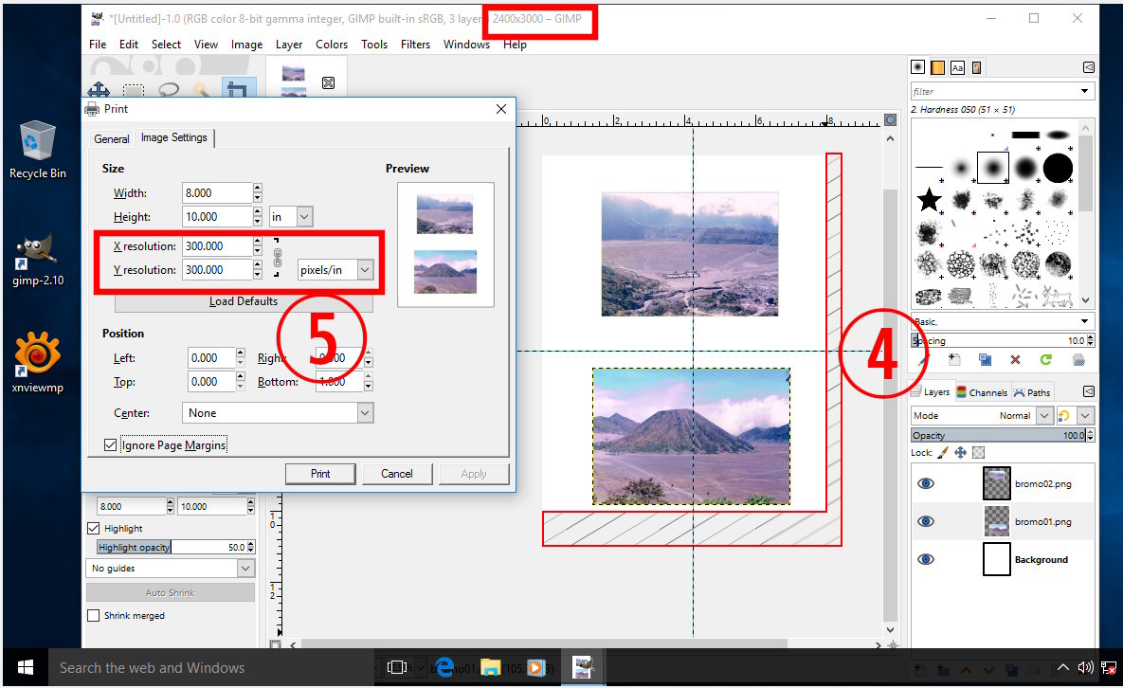This screenshot has width=1123, height=688.
Task: Open the layer Mode dropdown set to Normal
Action: pos(982,415)
